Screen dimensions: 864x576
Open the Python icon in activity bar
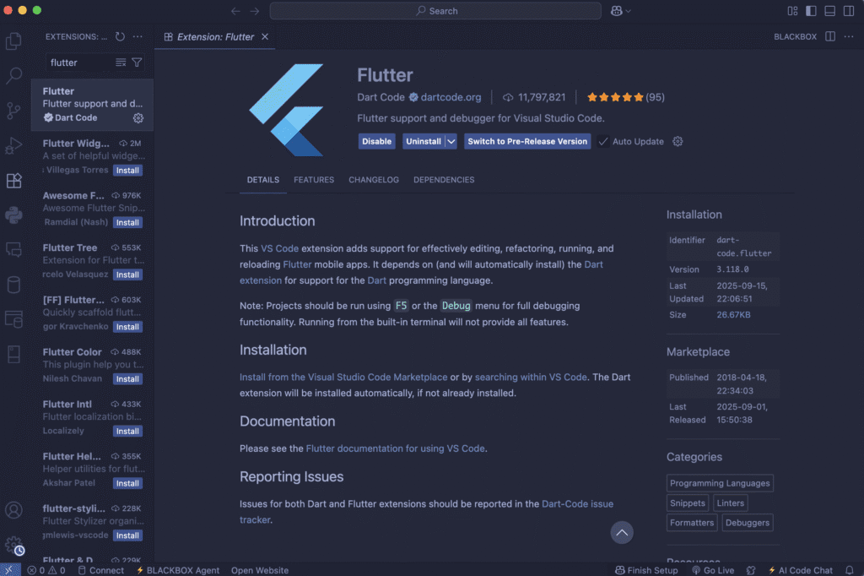tap(13, 215)
